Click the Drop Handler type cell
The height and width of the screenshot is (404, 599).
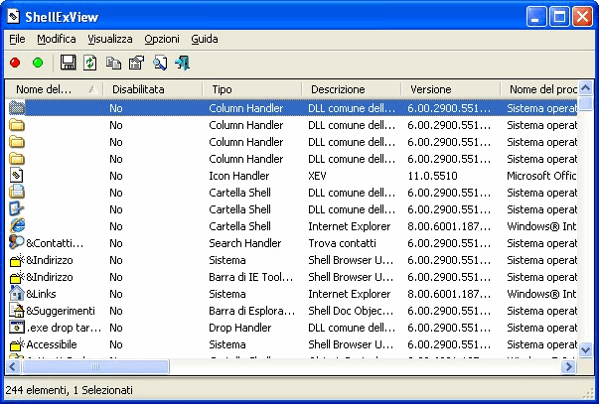click(x=240, y=328)
